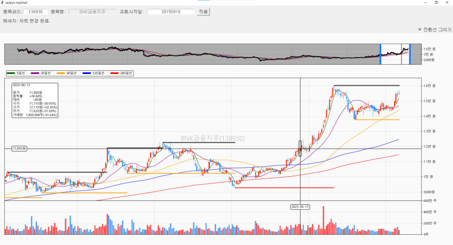Close the seolpyo mplchart window

(x=447, y=2)
